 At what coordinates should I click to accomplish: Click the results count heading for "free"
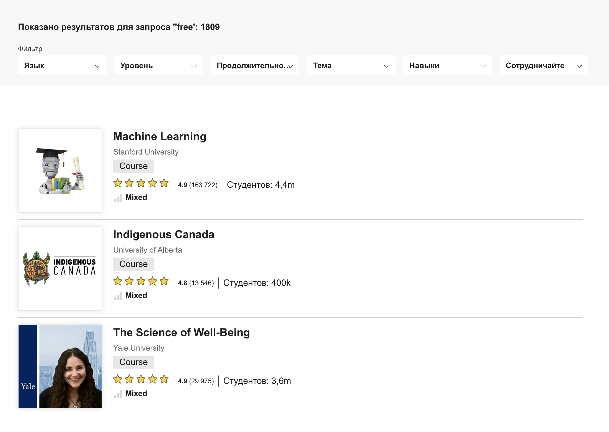119,27
